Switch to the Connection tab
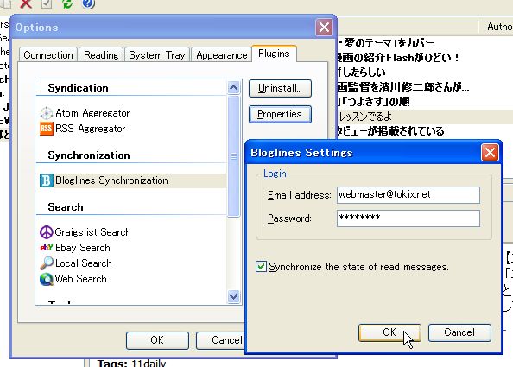The image size is (513, 367). [48, 55]
